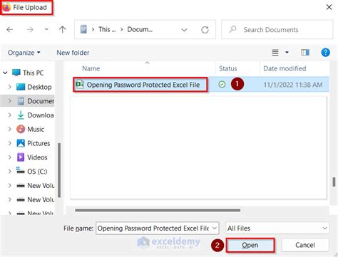The height and width of the screenshot is (257, 338).
Task: Expand the address bar history dropdown
Action: coord(184,30)
